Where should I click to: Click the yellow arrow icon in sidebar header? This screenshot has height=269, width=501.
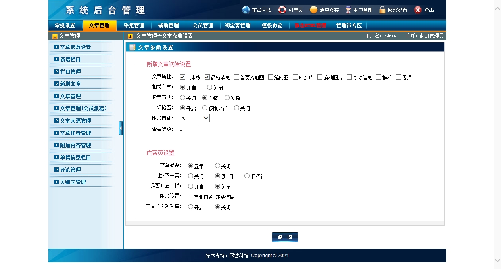(x=55, y=36)
